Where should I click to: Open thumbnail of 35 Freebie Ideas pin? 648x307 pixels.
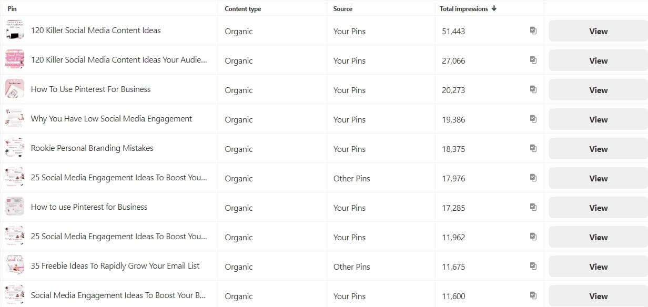click(x=15, y=266)
